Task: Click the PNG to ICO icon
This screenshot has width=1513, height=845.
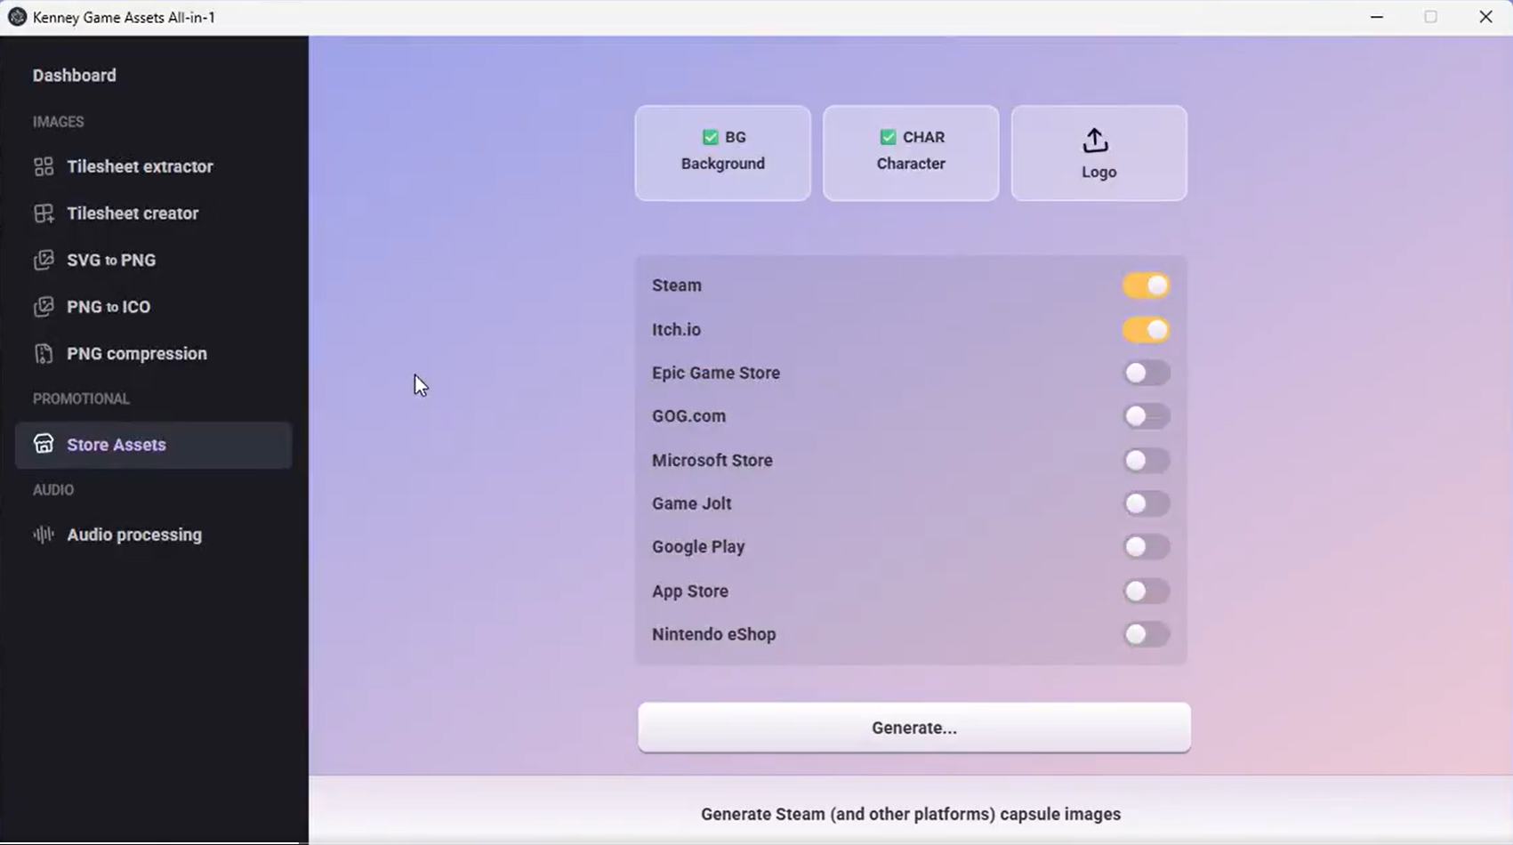Action: tap(44, 307)
